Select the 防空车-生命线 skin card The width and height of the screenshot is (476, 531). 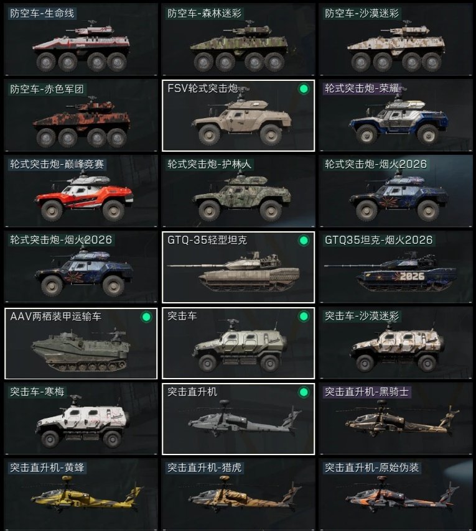pos(81,39)
